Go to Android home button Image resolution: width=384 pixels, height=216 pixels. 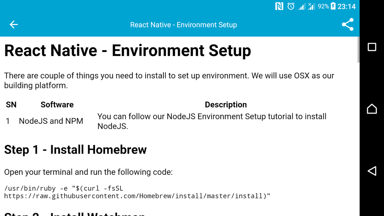tap(372, 109)
